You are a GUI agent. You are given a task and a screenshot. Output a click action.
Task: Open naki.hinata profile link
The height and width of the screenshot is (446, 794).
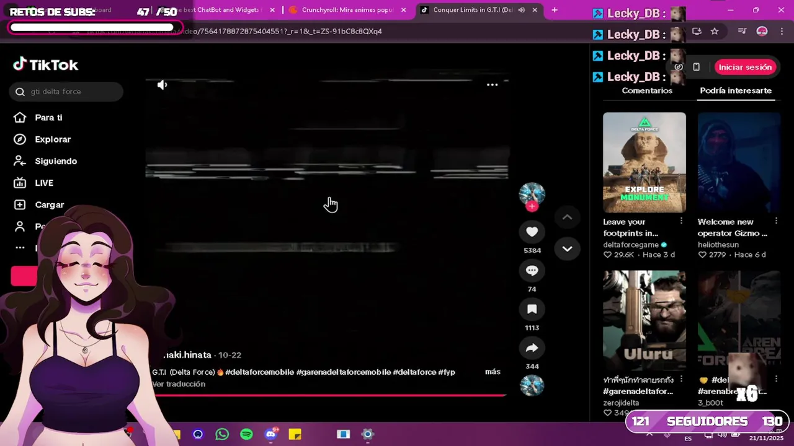187,355
